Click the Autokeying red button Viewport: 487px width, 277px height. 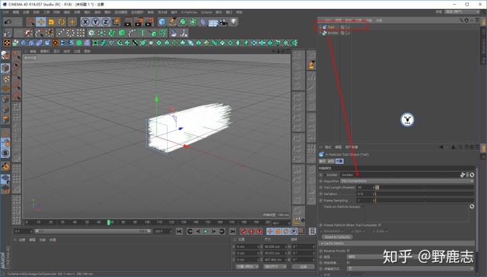(x=251, y=232)
